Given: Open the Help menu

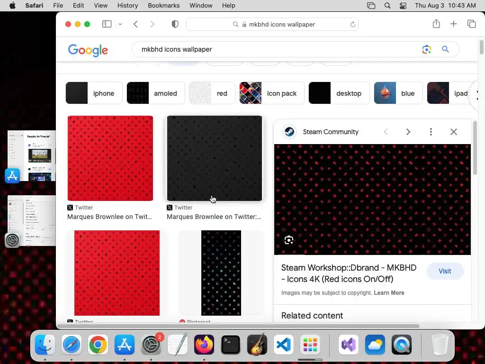Looking at the screenshot, I should tap(229, 6).
